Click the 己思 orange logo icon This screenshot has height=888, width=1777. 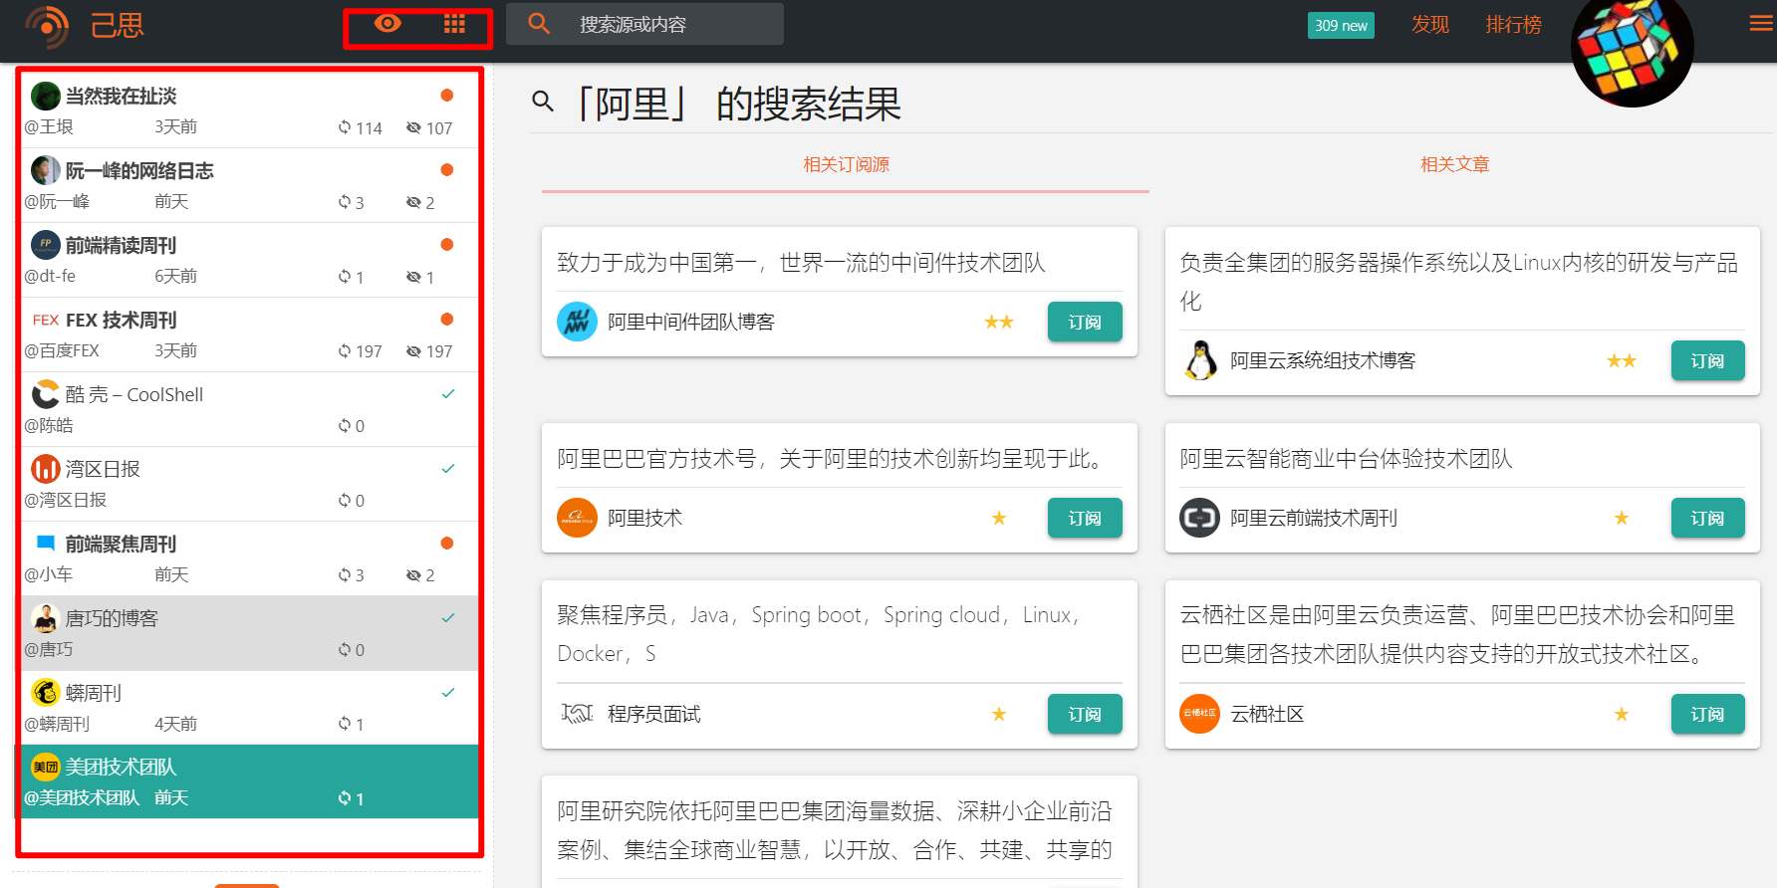(47, 26)
